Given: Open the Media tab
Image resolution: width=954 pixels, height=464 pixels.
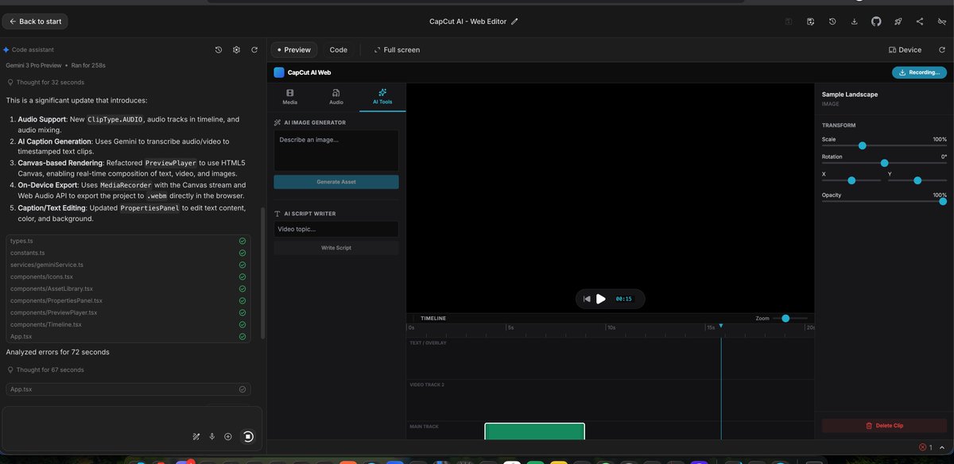Looking at the screenshot, I should [x=289, y=97].
